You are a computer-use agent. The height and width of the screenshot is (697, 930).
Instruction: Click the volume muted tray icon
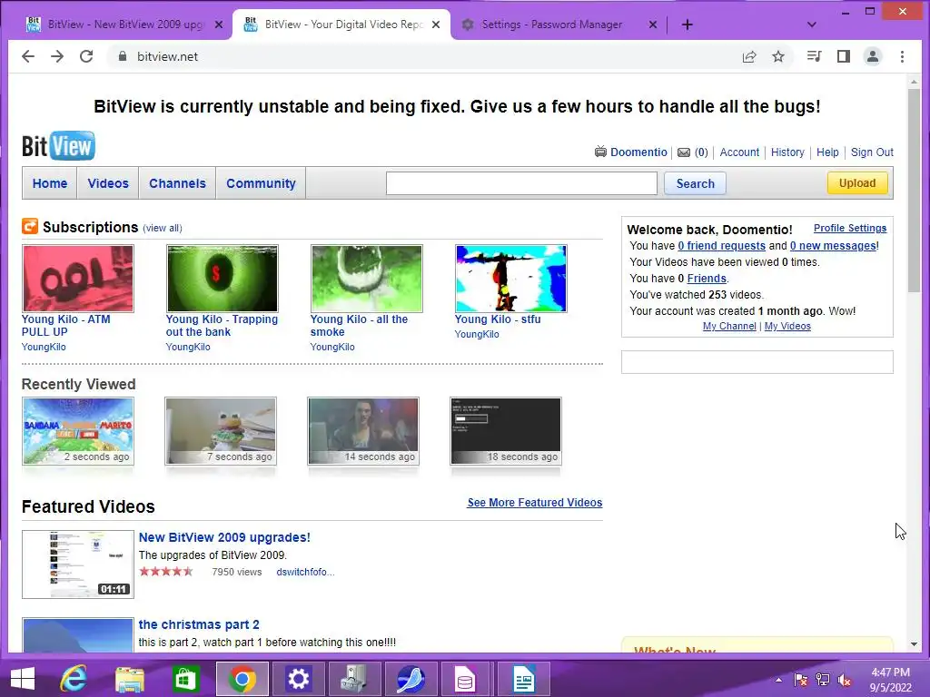coord(844,680)
